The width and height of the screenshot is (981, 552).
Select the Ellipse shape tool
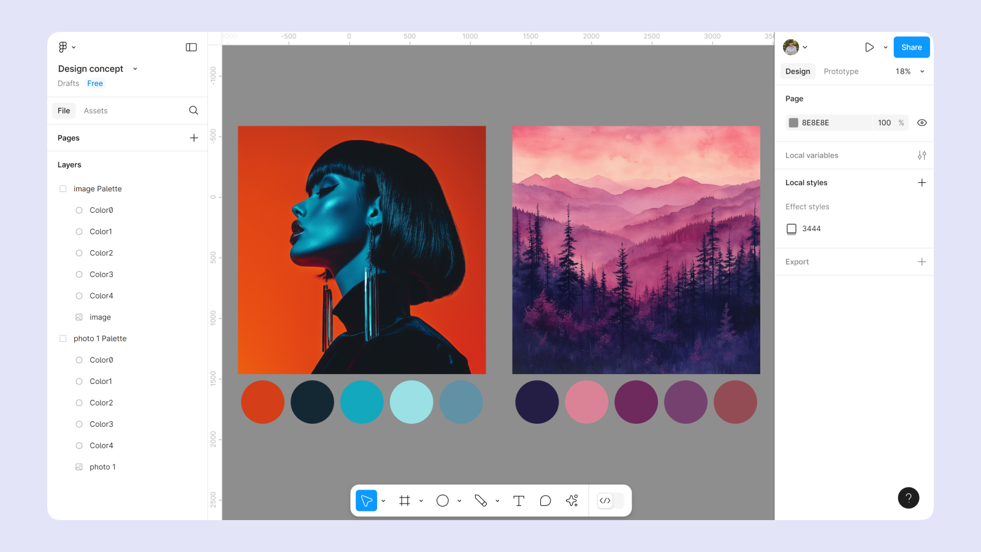coord(443,500)
